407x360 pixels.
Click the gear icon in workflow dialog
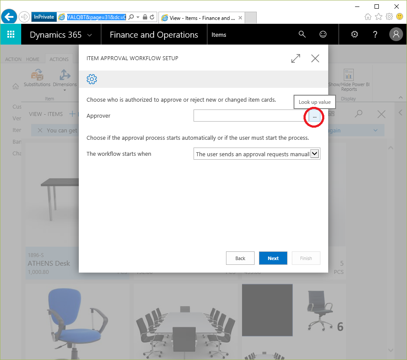pos(92,79)
